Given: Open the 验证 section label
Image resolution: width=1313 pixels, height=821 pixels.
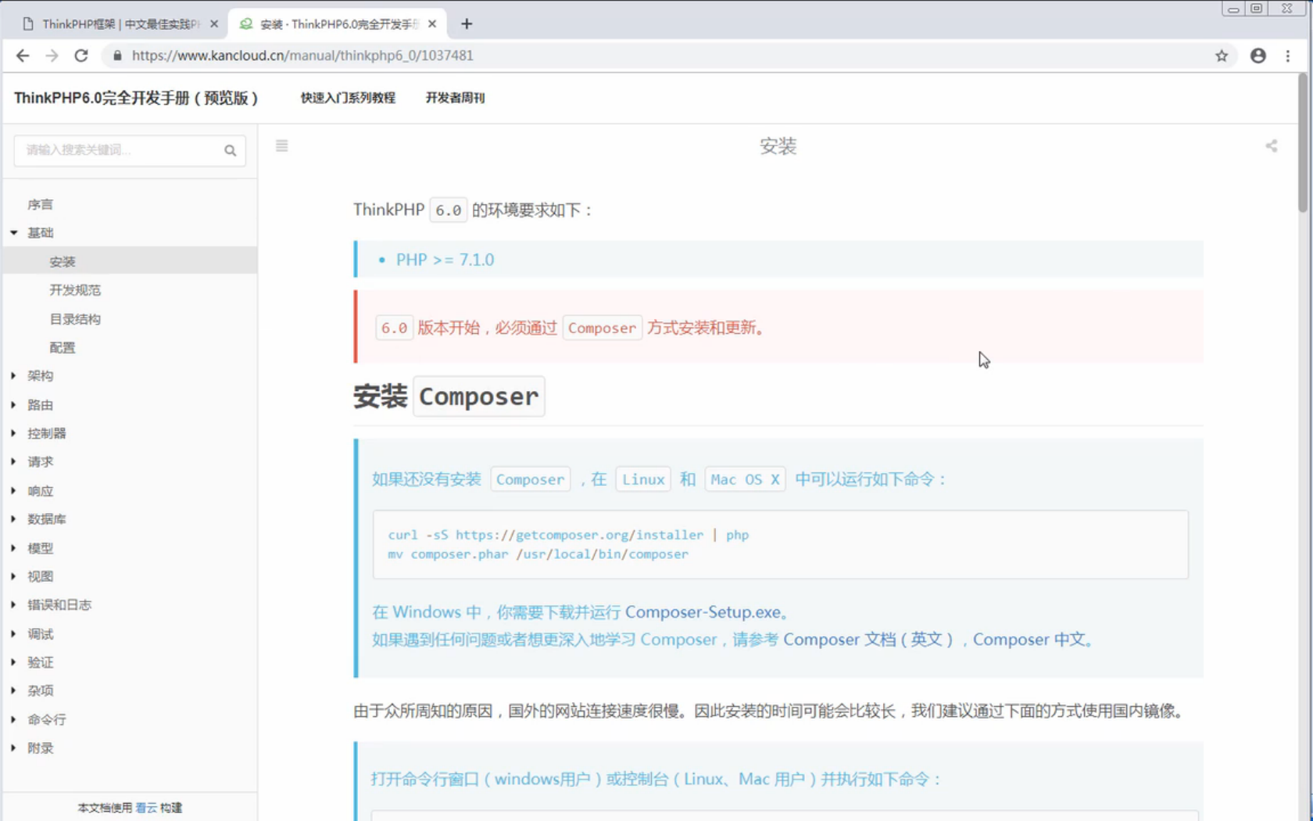Looking at the screenshot, I should click(40, 662).
